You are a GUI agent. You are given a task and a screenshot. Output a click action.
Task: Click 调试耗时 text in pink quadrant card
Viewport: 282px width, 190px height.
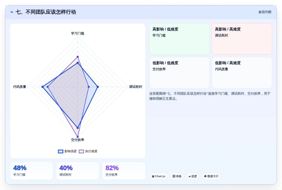[x=221, y=35]
